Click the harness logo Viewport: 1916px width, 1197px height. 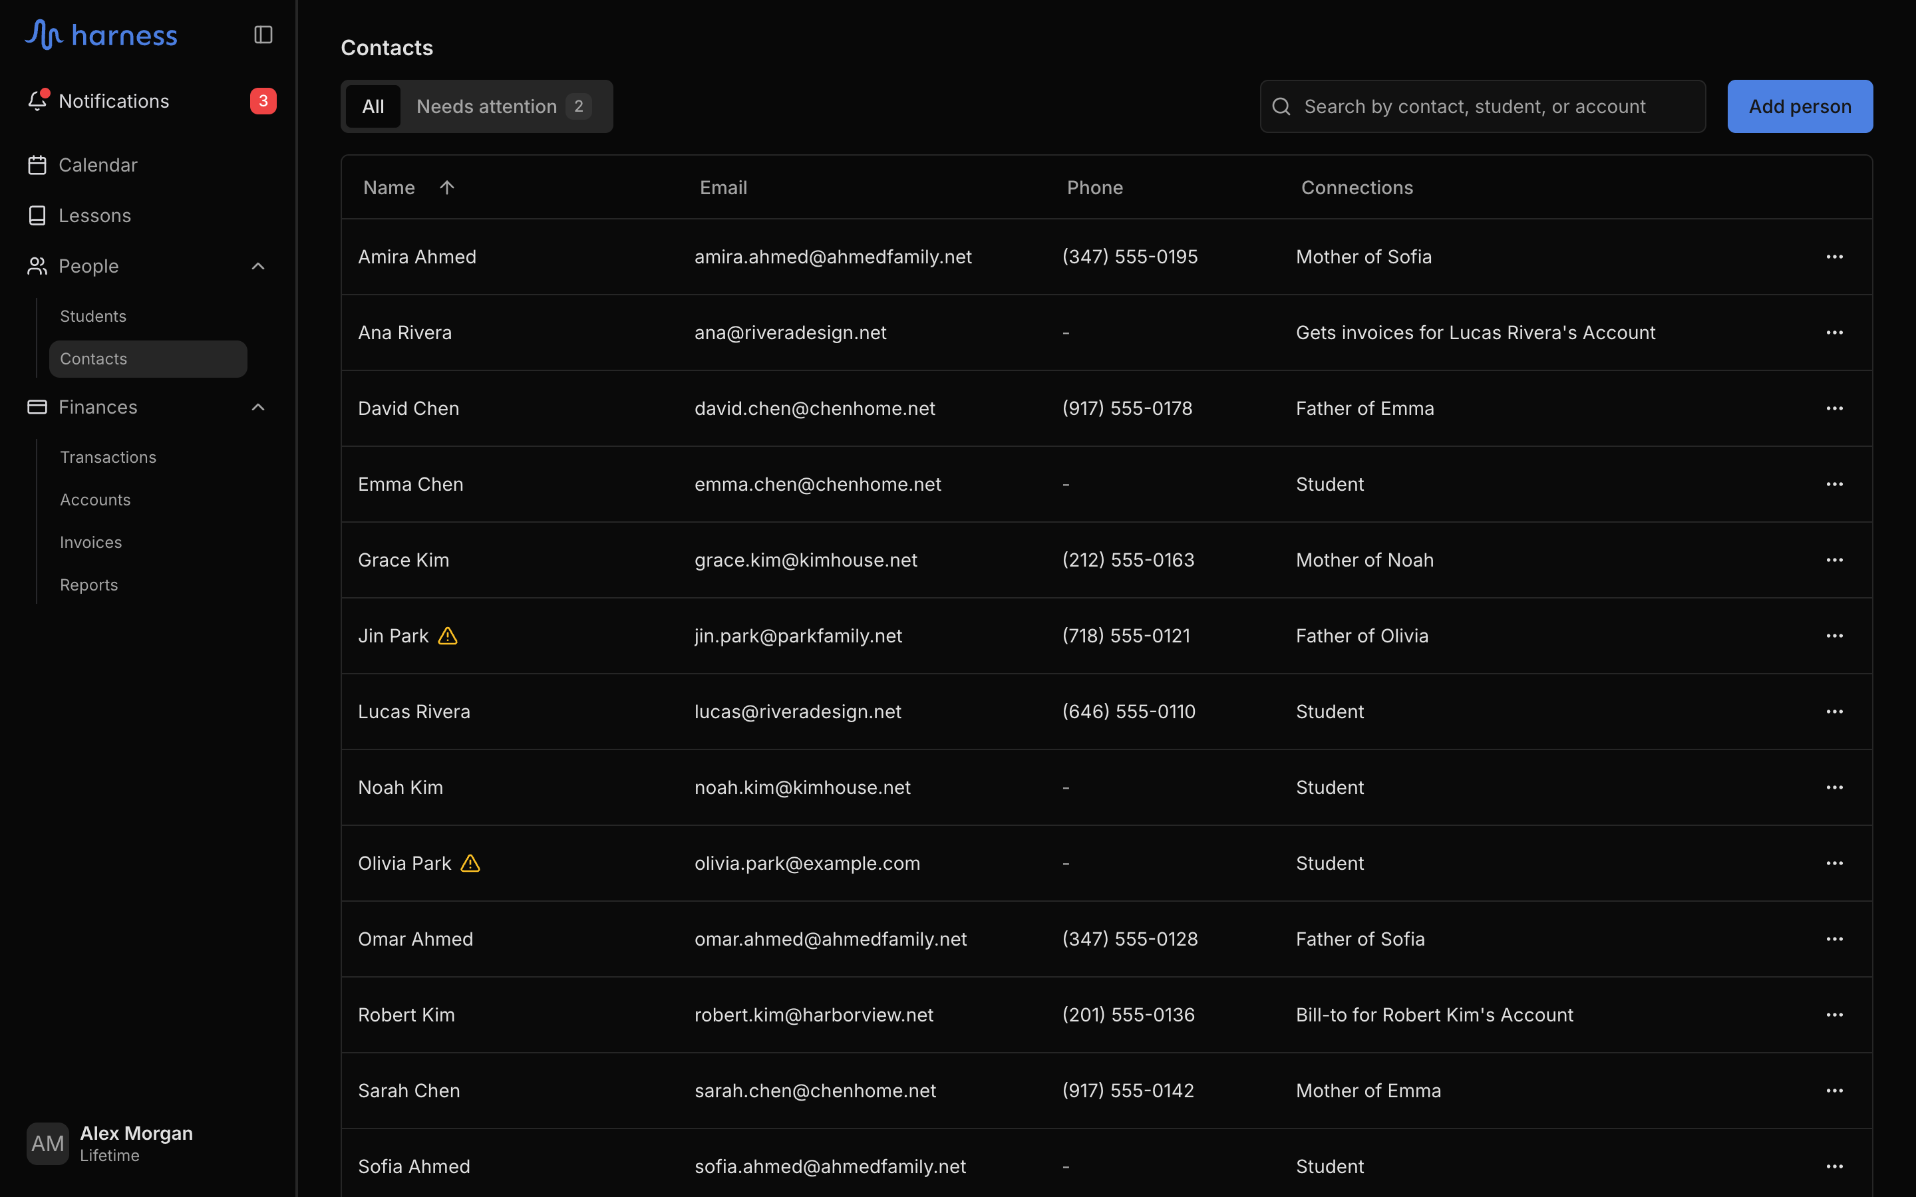pos(101,35)
